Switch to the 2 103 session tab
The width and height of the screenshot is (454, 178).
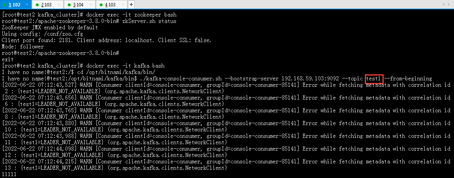(x=48, y=5)
